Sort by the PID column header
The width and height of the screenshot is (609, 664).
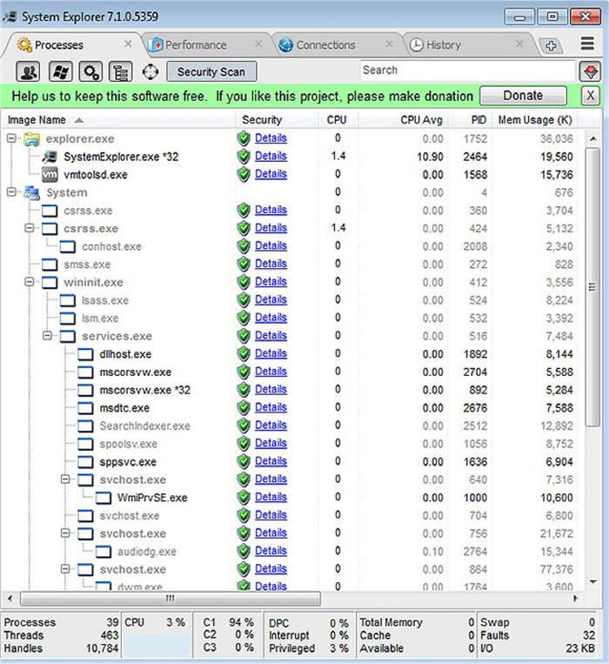point(470,120)
